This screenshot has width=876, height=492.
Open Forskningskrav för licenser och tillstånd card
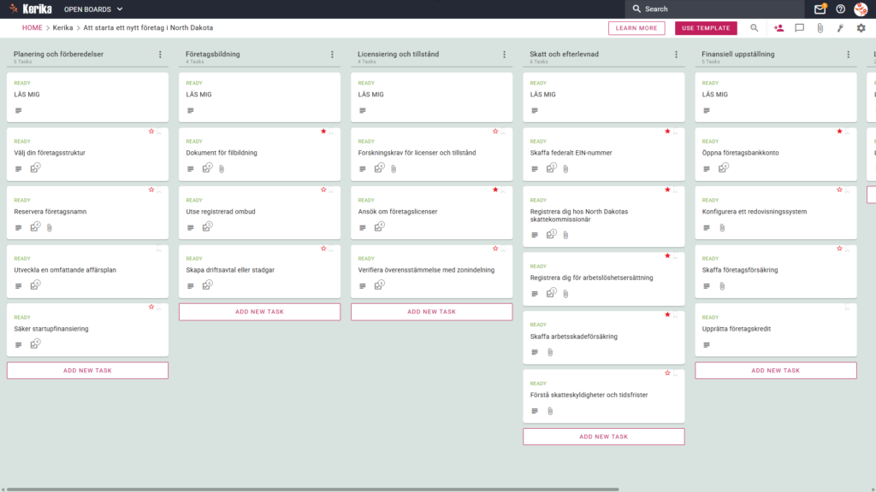tap(431, 155)
